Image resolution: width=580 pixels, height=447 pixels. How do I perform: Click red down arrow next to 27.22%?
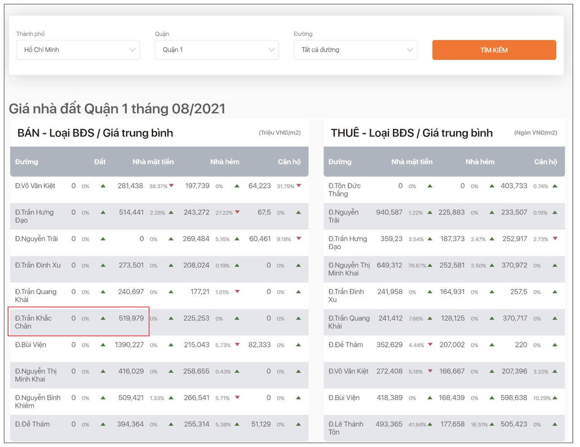[x=237, y=212]
